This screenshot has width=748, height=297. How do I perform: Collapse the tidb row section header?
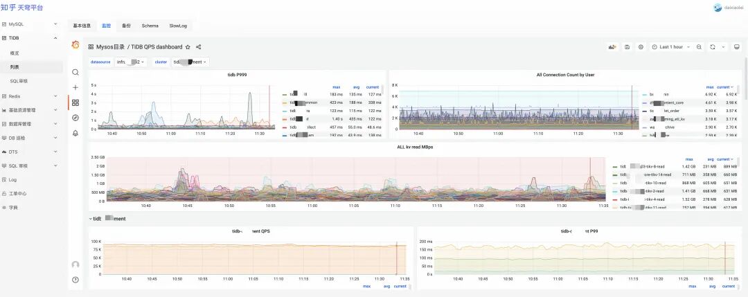click(x=108, y=219)
